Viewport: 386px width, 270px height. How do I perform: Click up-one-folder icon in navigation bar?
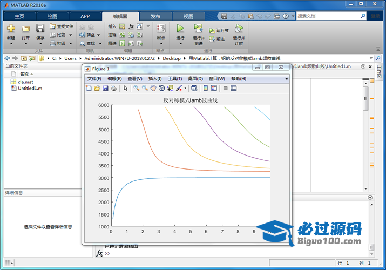coord(24,58)
